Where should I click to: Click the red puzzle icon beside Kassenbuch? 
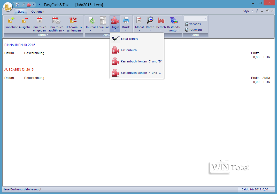116,50
